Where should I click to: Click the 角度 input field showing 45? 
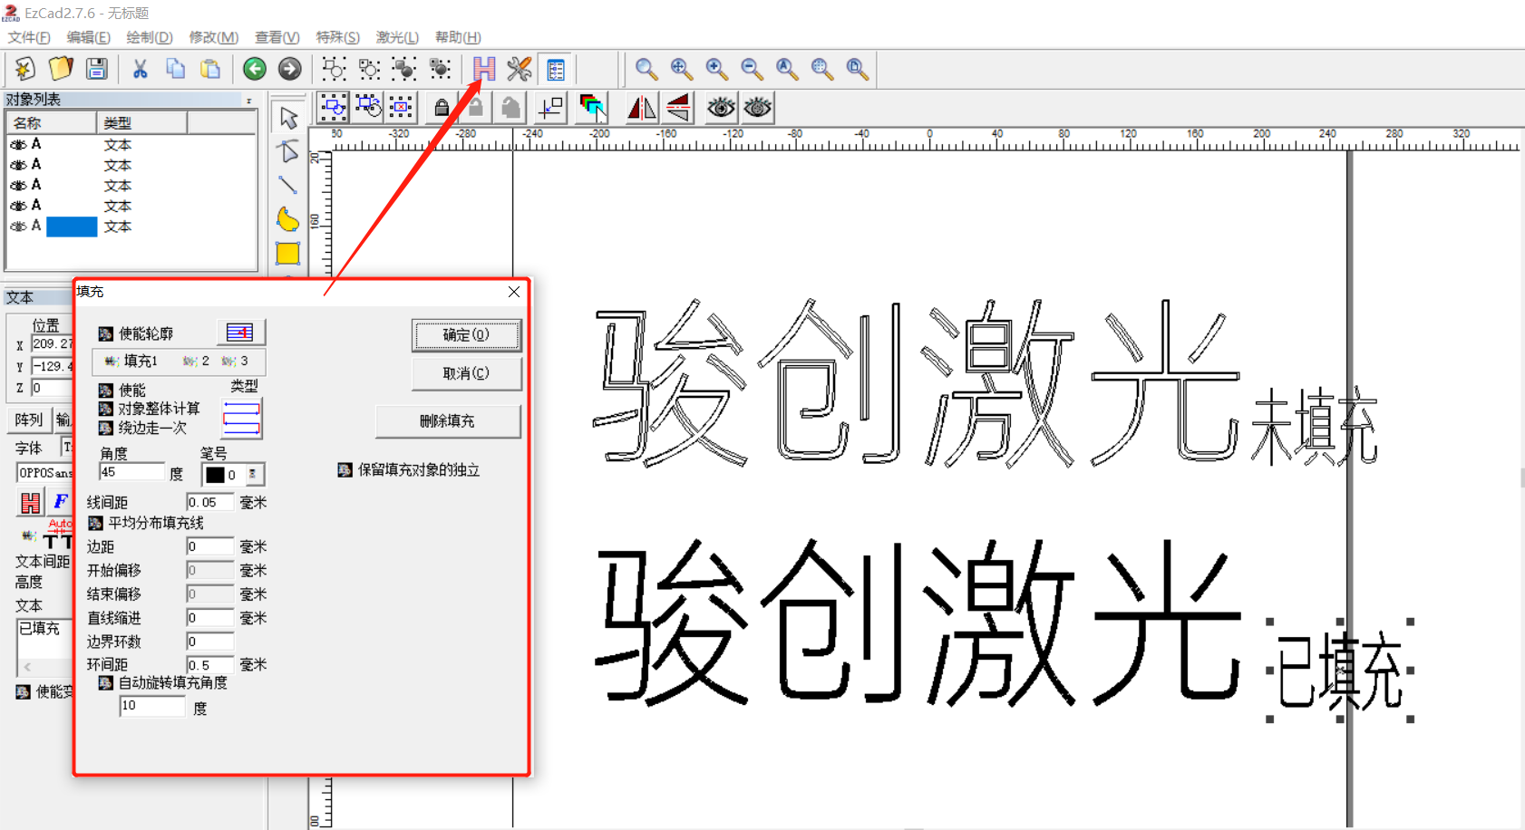(132, 472)
